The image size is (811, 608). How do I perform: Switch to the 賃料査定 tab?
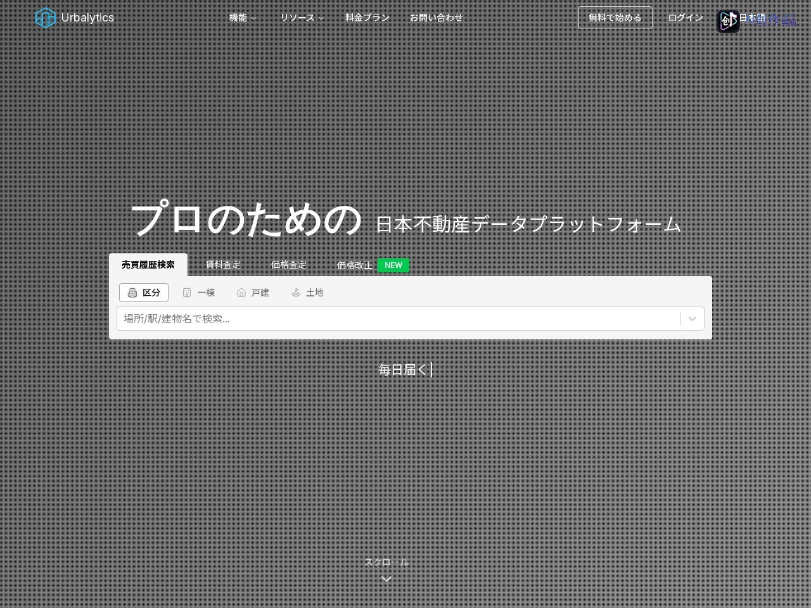[x=223, y=265]
